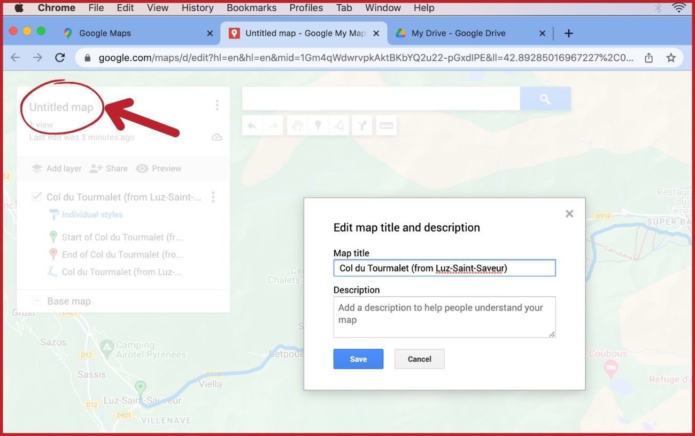Open the Tab menu in menu bar
The width and height of the screenshot is (695, 436).
pos(344,7)
